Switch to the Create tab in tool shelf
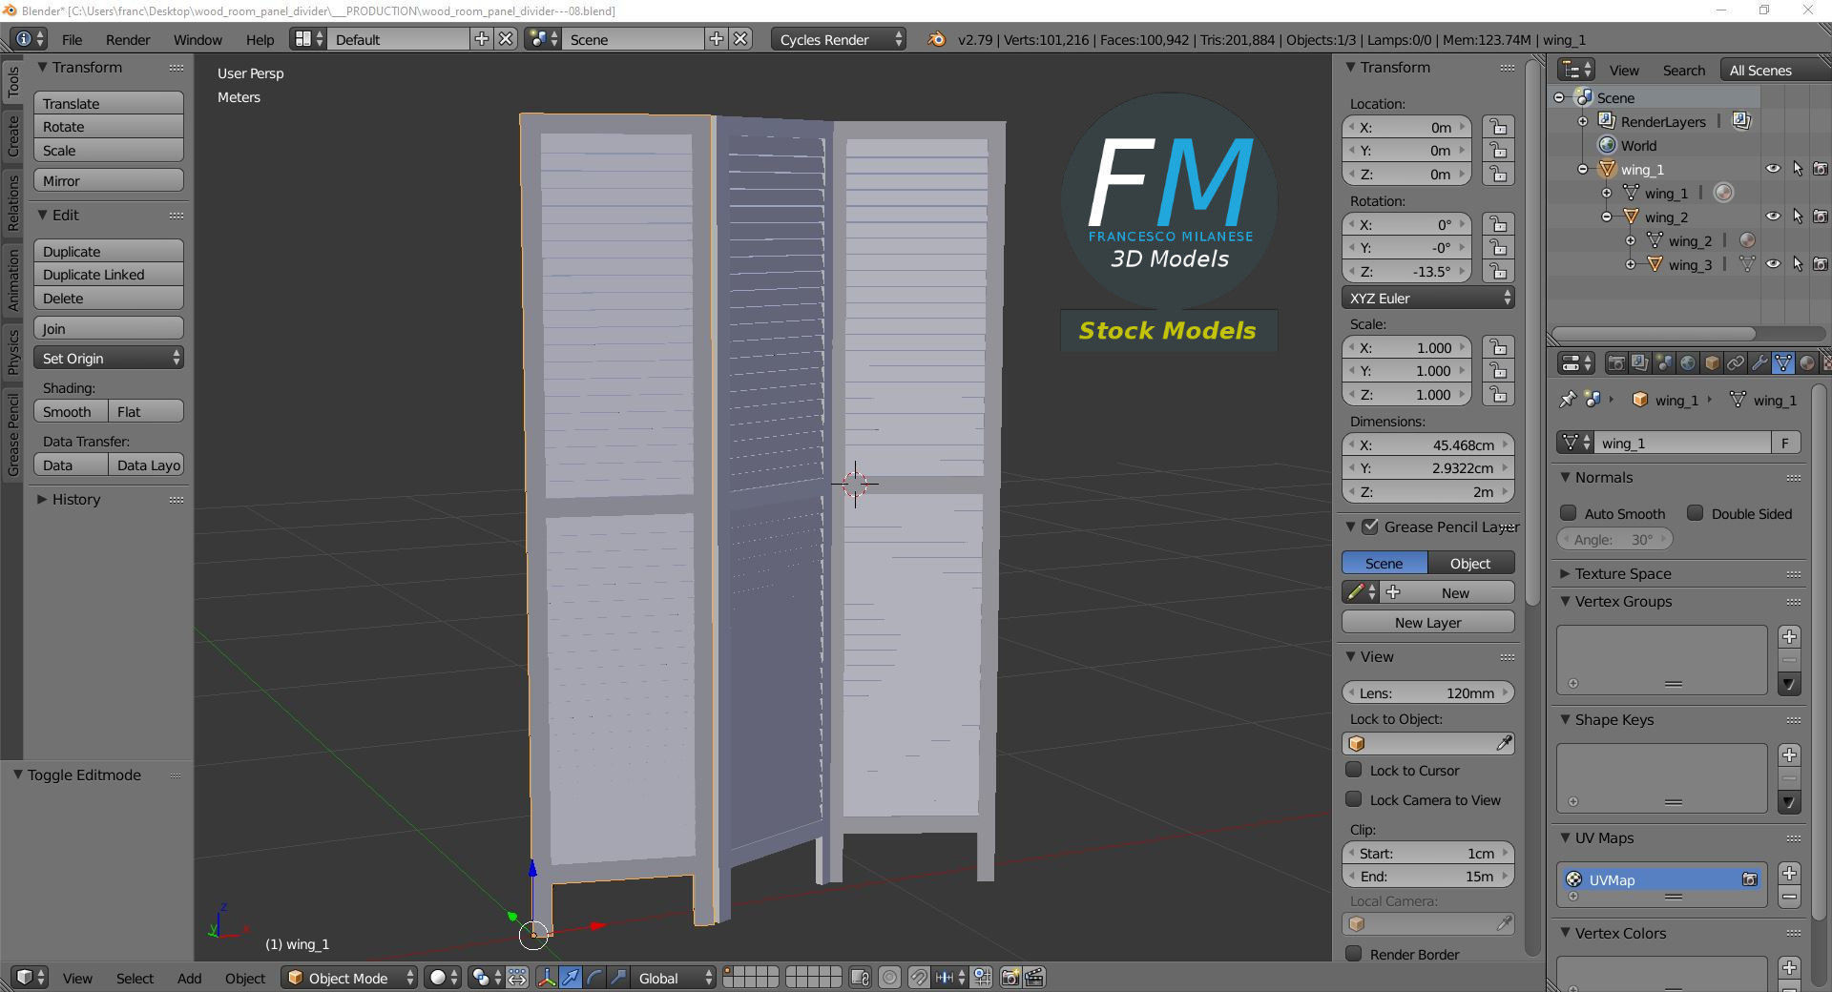1832x992 pixels. click(12, 136)
